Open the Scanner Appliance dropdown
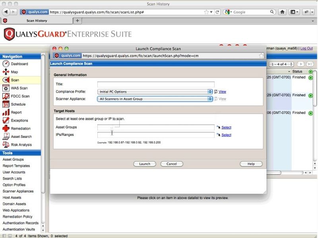Screen dimensions: 318x238 (x=155, y=99)
